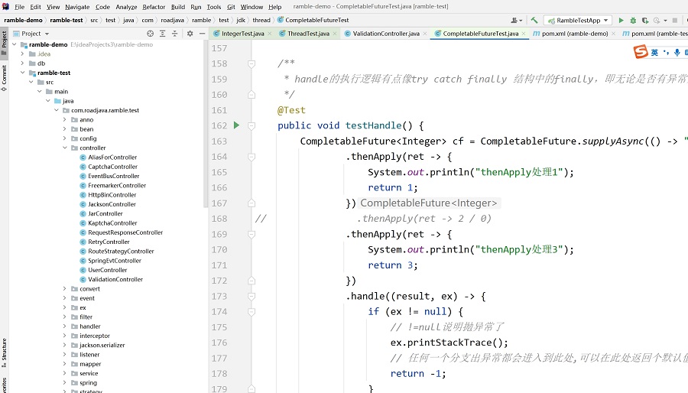The height and width of the screenshot is (393, 688).
Task: Click the CompletableFuture<Integer> inlay hint
Action: click(x=429, y=203)
